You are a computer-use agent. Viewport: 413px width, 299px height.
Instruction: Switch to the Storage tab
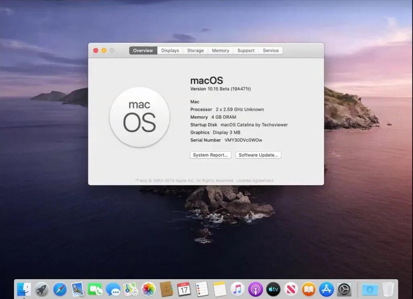pos(195,50)
